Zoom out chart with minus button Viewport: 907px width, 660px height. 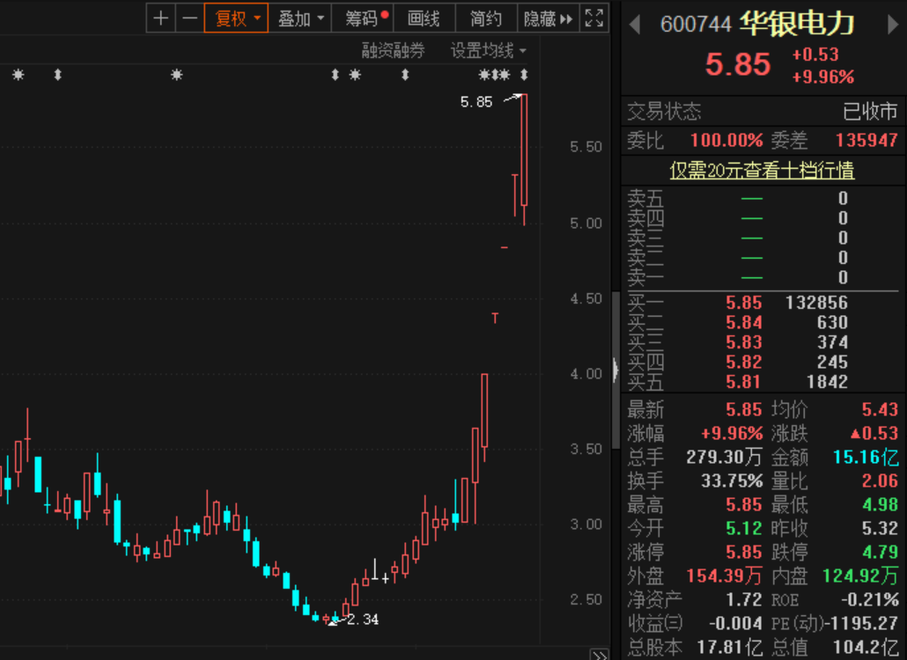tap(189, 18)
